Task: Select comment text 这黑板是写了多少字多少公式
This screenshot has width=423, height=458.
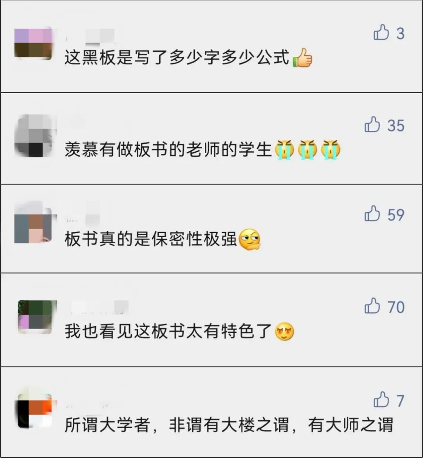Action: click(177, 57)
